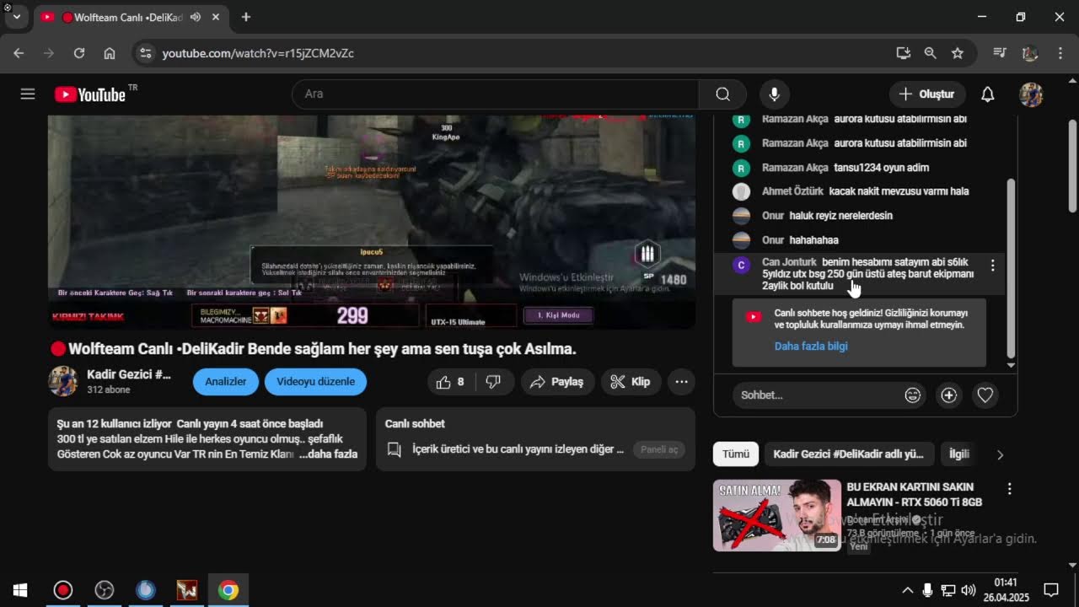Like the video with thumbs up
The width and height of the screenshot is (1079, 607).
(x=452, y=382)
